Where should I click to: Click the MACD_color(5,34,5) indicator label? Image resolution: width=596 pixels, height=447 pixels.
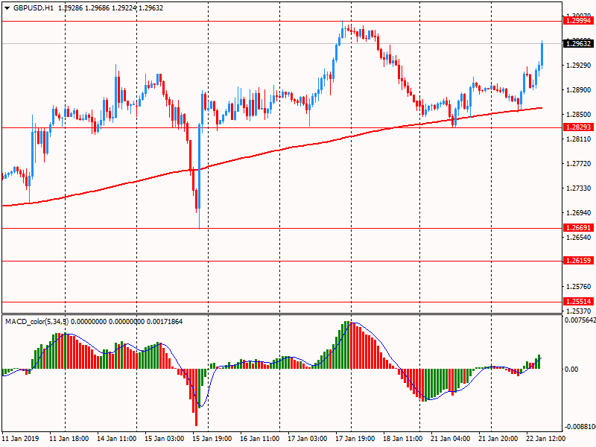(37, 322)
